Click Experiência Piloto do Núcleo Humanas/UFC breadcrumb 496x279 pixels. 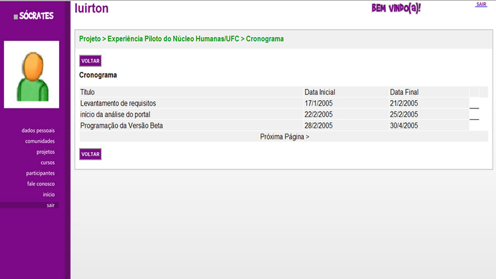[x=174, y=39]
